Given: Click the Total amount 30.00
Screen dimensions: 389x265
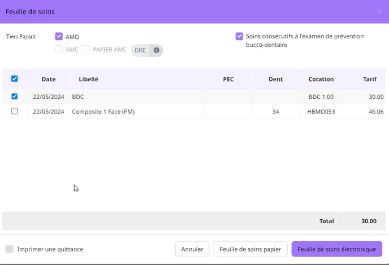Looking at the screenshot, I should [x=369, y=221].
